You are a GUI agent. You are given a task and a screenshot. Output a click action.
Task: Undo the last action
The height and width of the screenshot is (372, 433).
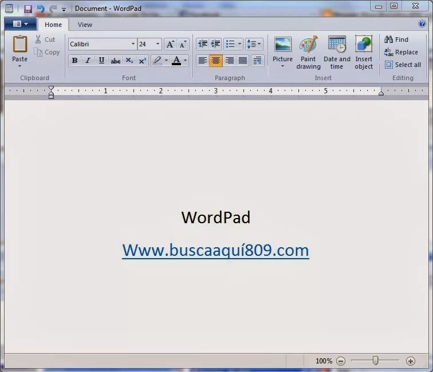40,9
